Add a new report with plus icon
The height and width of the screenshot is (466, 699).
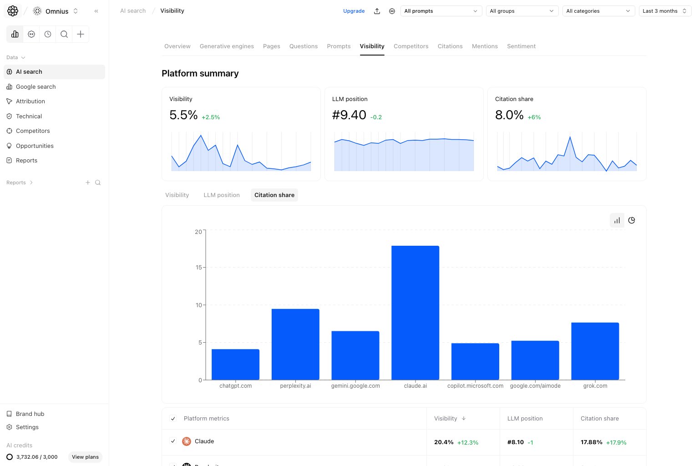[88, 182]
